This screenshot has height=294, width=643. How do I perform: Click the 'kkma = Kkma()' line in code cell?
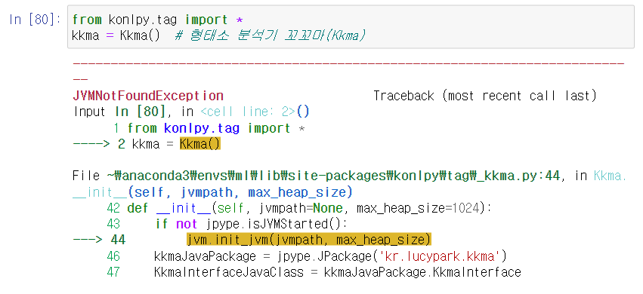(116, 35)
